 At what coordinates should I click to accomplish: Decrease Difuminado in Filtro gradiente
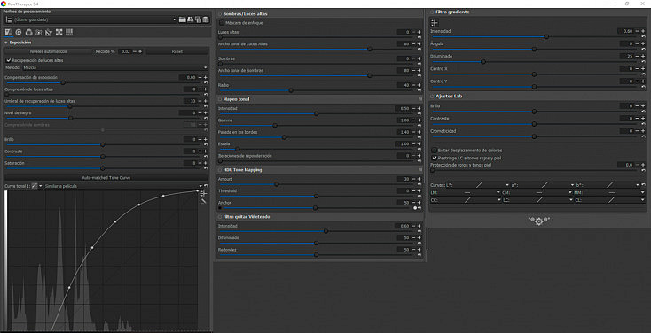tap(638, 56)
